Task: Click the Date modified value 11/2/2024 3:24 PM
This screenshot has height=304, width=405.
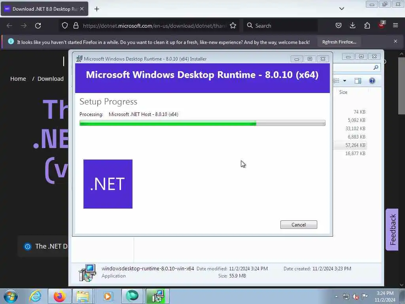Action: click(x=248, y=269)
